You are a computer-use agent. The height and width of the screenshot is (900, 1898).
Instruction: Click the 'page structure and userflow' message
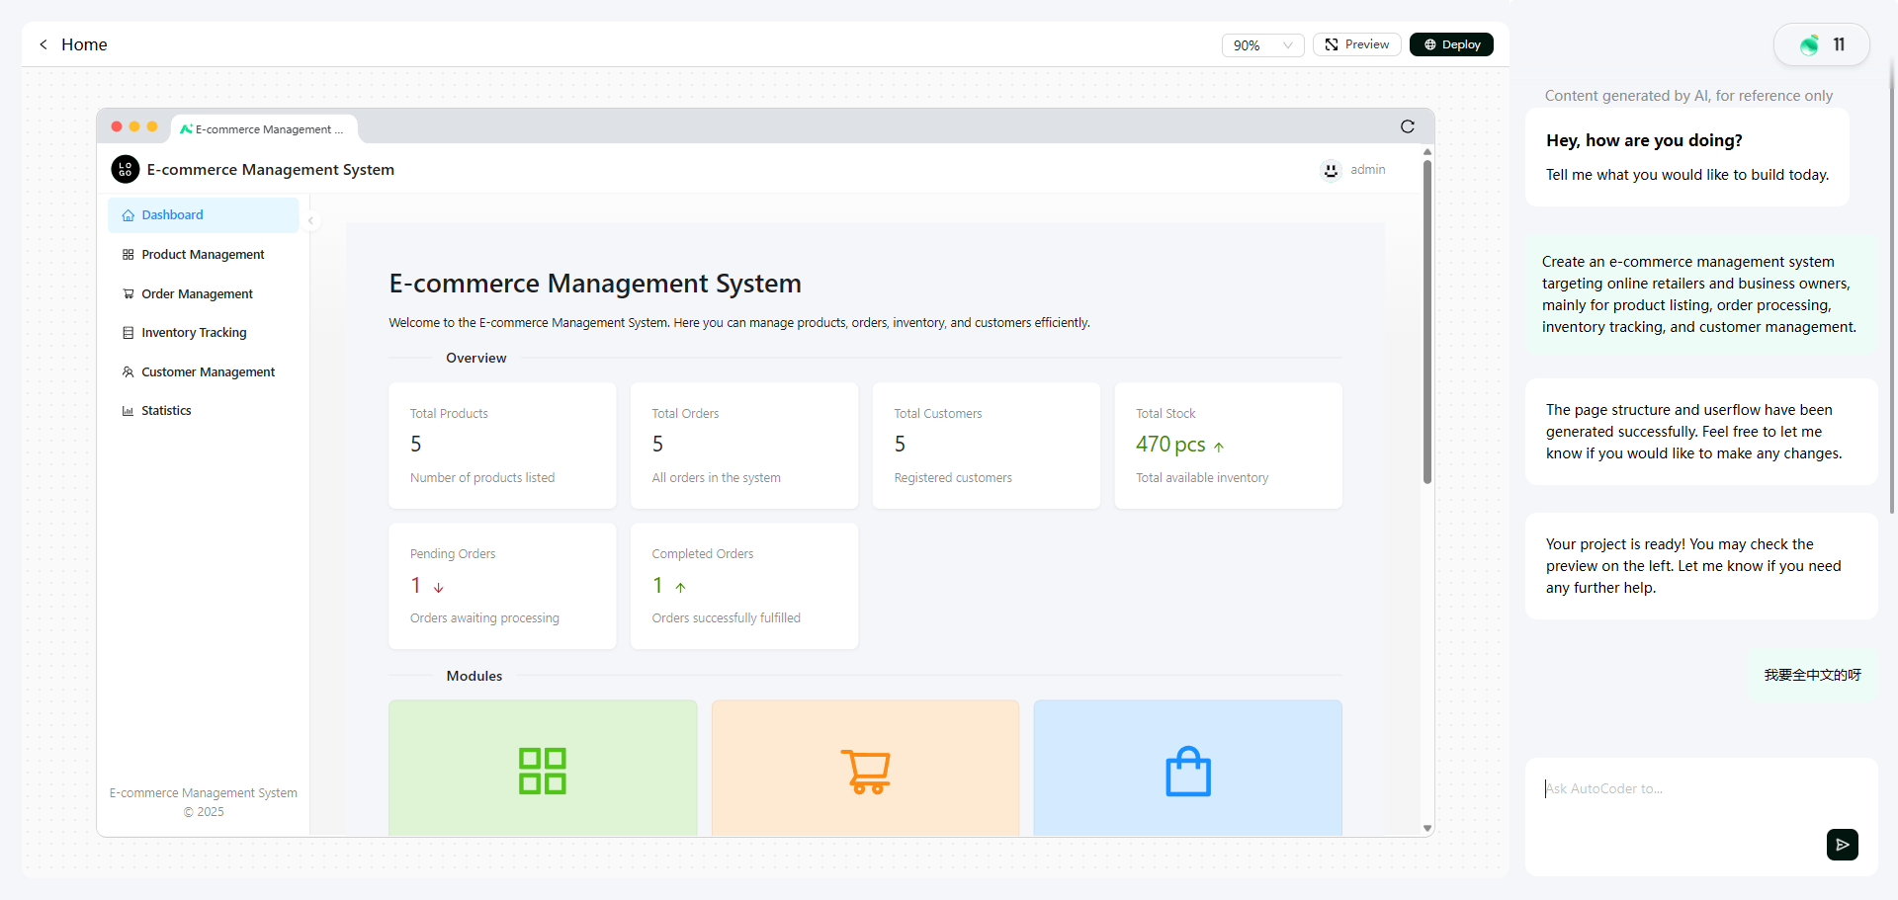(x=1701, y=432)
